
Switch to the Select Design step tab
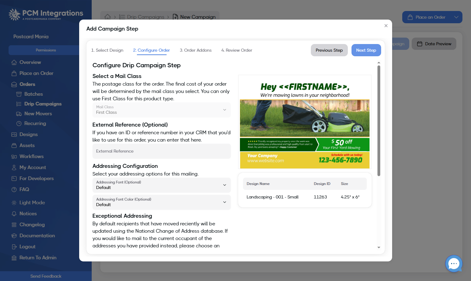[x=107, y=50]
